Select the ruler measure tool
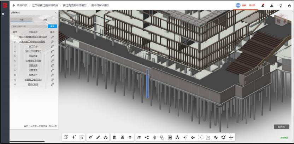 [x=98, y=137]
